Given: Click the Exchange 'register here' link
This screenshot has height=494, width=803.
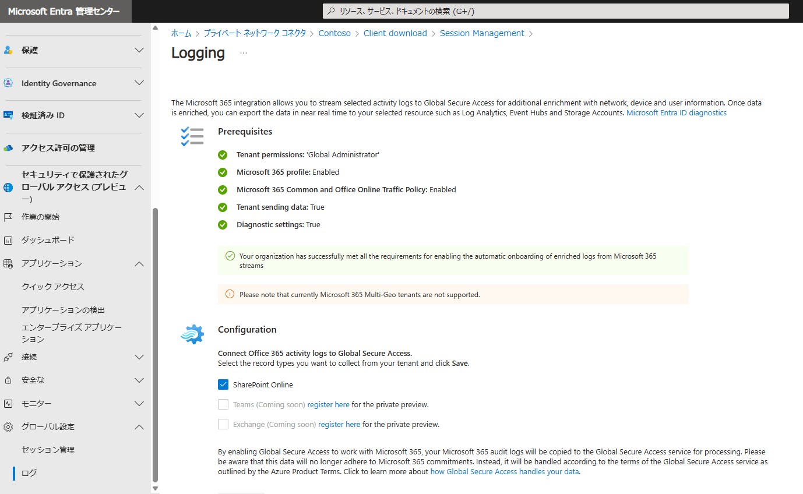Looking at the screenshot, I should pyautogui.click(x=339, y=424).
